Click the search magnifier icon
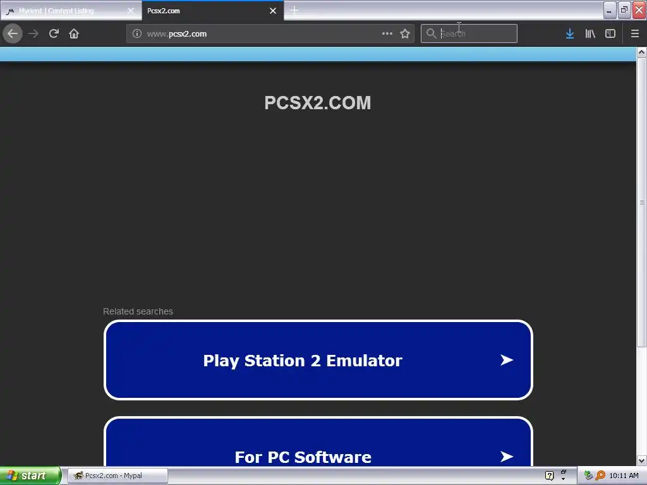The height and width of the screenshot is (485, 647). [431, 33]
